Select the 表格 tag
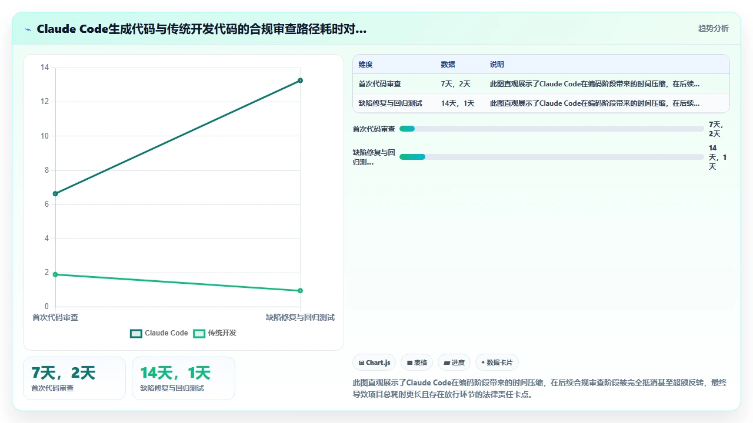The height and width of the screenshot is (423, 753). coord(417,362)
